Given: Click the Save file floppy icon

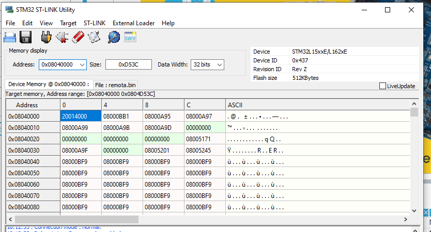Looking at the screenshot, I should [25, 37].
